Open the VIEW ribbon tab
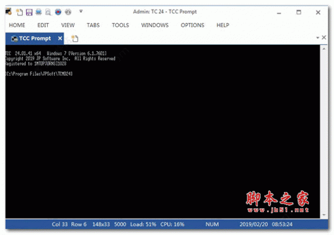Image resolution: width=334 pixels, height=235 pixels. tap(68, 25)
